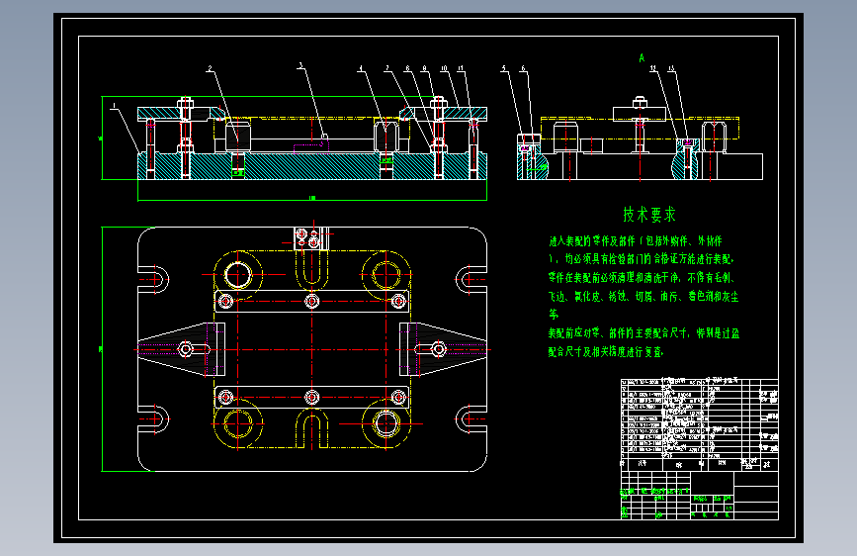Click part balloon number 2
The image size is (857, 556).
[210, 69]
